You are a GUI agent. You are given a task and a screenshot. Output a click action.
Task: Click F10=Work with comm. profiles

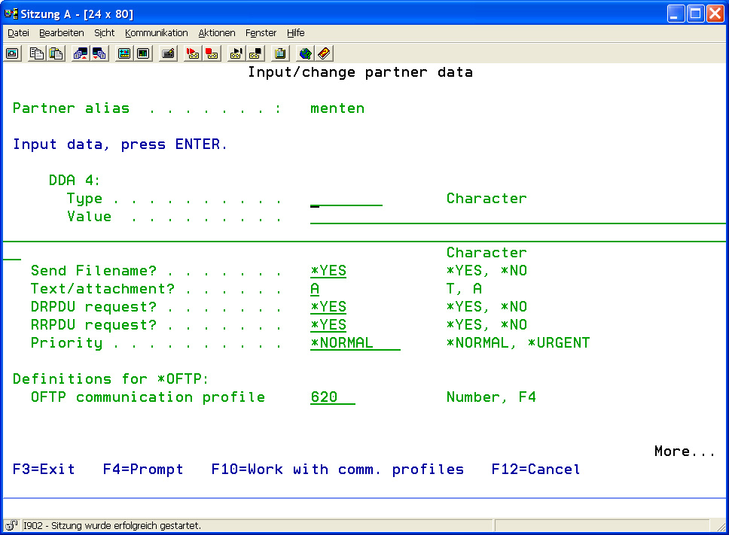pyautogui.click(x=337, y=470)
